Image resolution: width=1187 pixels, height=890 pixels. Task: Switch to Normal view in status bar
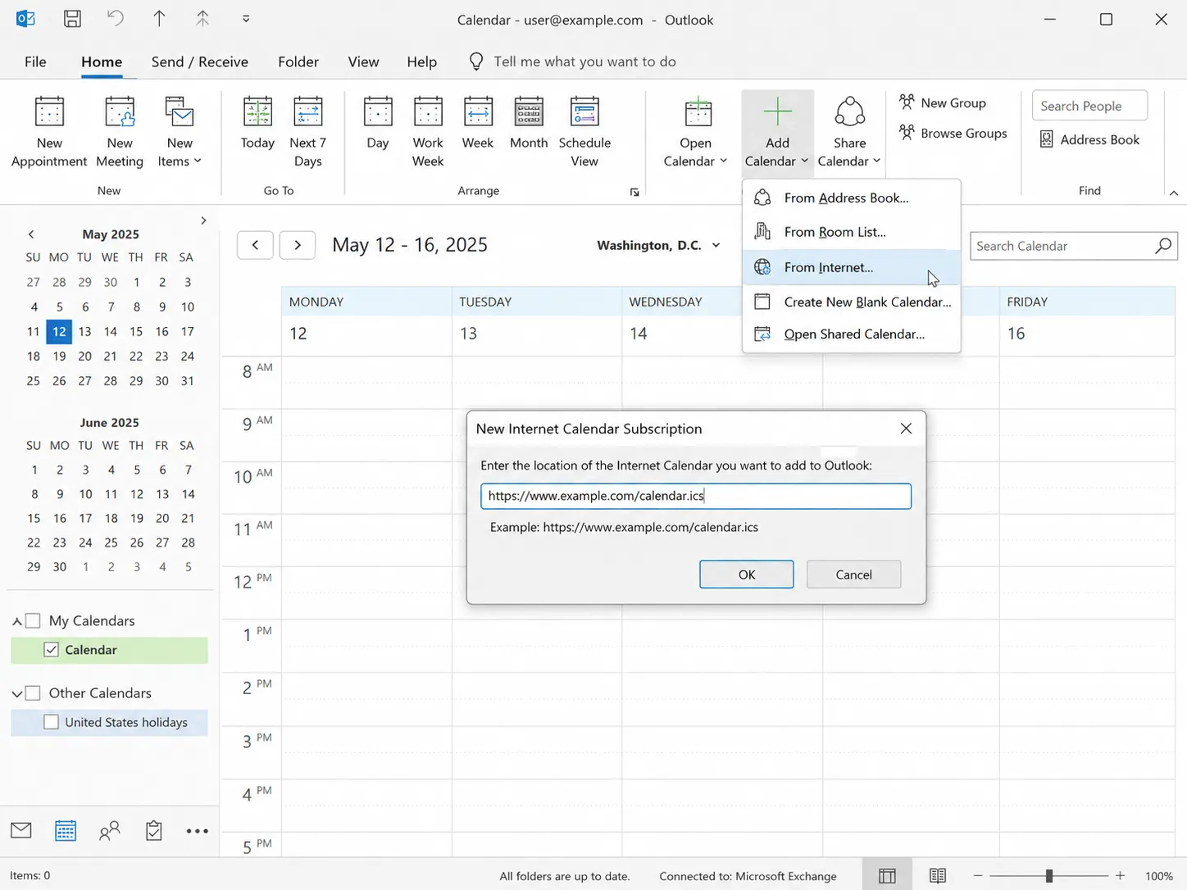pyautogui.click(x=887, y=876)
